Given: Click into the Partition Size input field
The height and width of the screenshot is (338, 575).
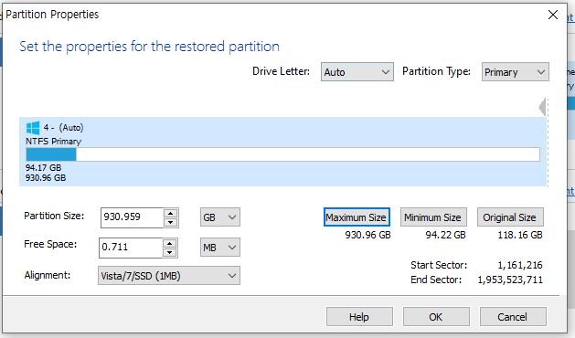Looking at the screenshot, I should [132, 217].
